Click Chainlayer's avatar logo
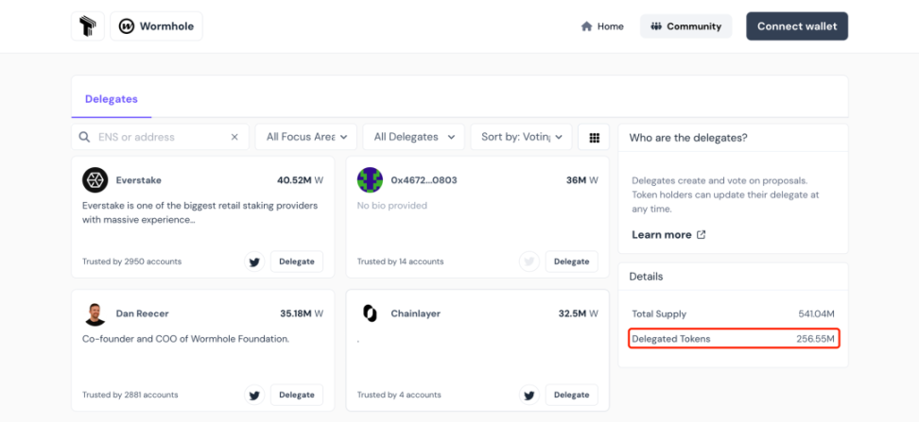This screenshot has height=422, width=919. [371, 313]
